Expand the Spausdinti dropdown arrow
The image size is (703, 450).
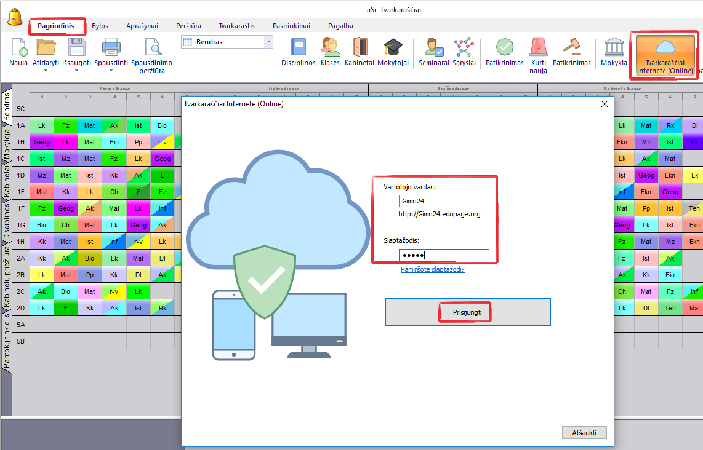point(111,71)
